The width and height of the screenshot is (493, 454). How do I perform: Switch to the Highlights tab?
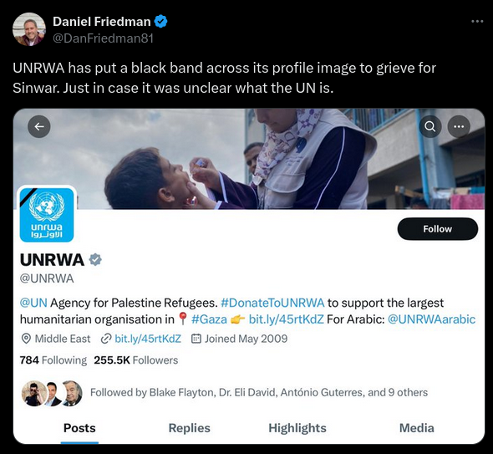click(x=297, y=428)
